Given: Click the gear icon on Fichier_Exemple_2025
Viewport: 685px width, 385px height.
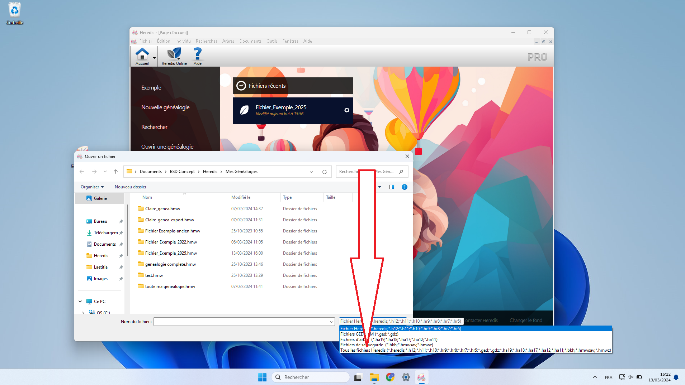Looking at the screenshot, I should [346, 110].
